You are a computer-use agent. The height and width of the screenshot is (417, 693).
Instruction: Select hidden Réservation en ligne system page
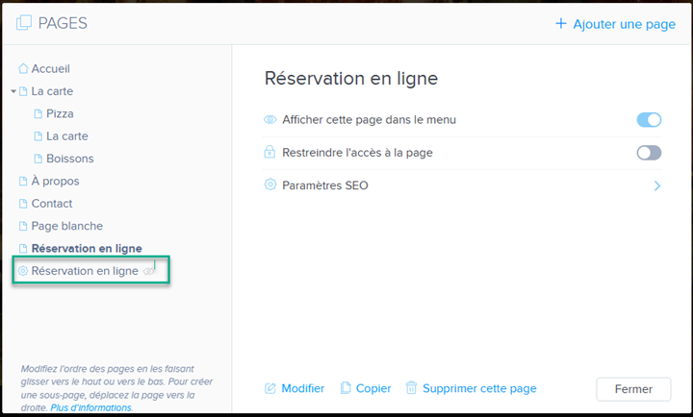(85, 271)
